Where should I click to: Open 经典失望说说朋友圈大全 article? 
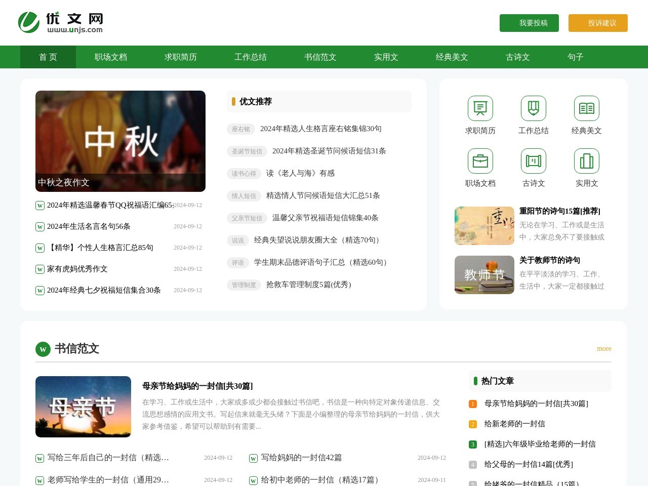318,240
